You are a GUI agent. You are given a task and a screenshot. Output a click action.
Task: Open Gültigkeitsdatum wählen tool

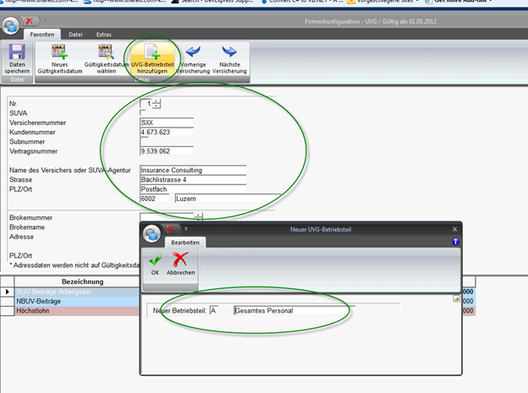[106, 54]
